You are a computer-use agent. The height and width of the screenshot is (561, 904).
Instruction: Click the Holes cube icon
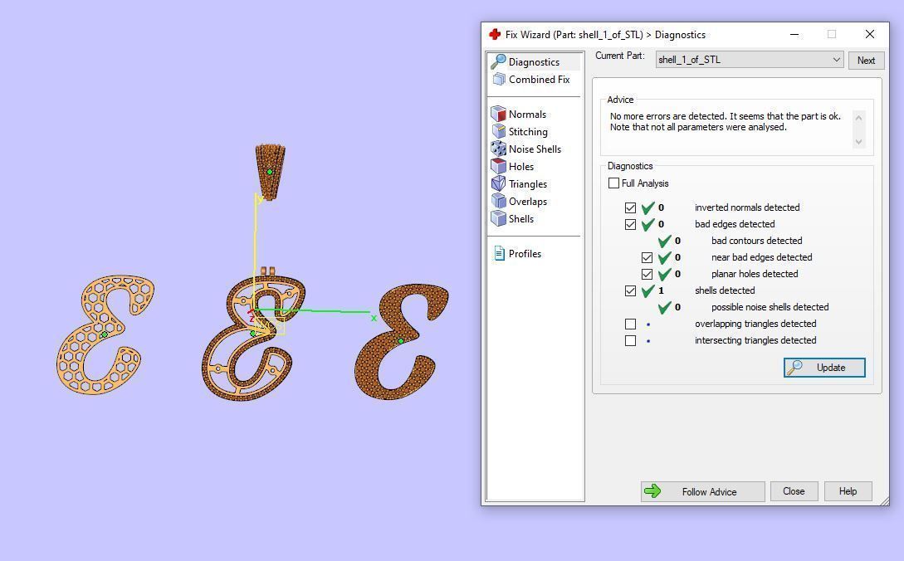[x=498, y=166]
